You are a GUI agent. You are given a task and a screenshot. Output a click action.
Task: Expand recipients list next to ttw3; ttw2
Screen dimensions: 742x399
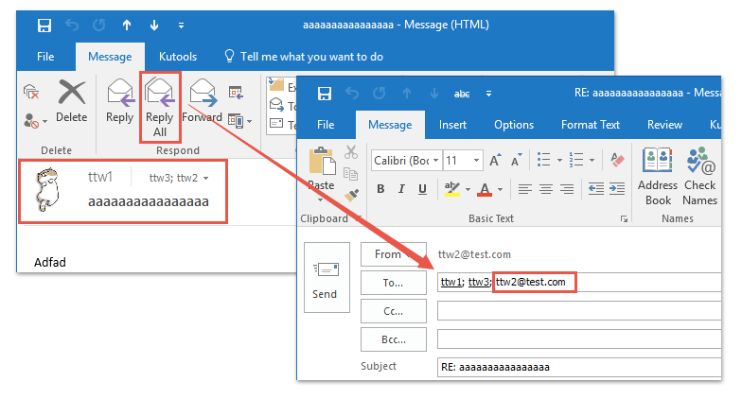click(x=206, y=178)
